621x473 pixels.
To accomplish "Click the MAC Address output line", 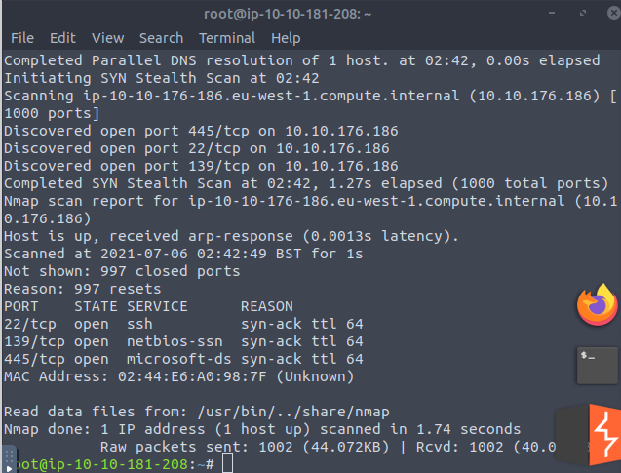I will pyautogui.click(x=178, y=376).
